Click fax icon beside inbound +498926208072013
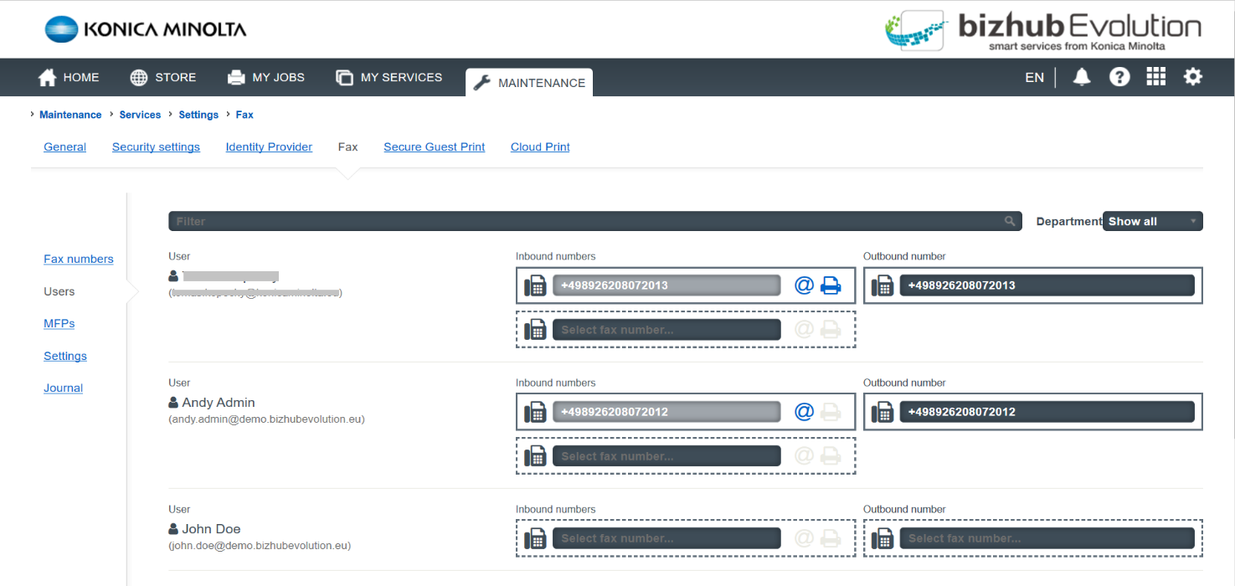 tap(535, 285)
